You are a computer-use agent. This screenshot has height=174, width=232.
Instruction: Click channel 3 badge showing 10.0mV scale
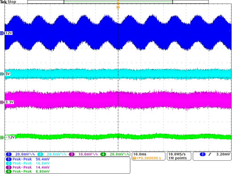[72, 155]
